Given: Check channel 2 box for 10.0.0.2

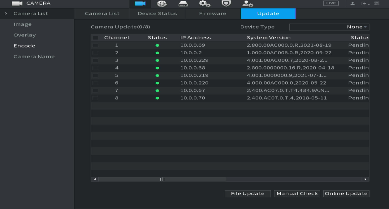Looking at the screenshot, I should coord(95,53).
